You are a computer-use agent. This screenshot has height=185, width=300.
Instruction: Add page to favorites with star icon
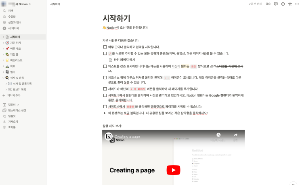coord(290,4)
